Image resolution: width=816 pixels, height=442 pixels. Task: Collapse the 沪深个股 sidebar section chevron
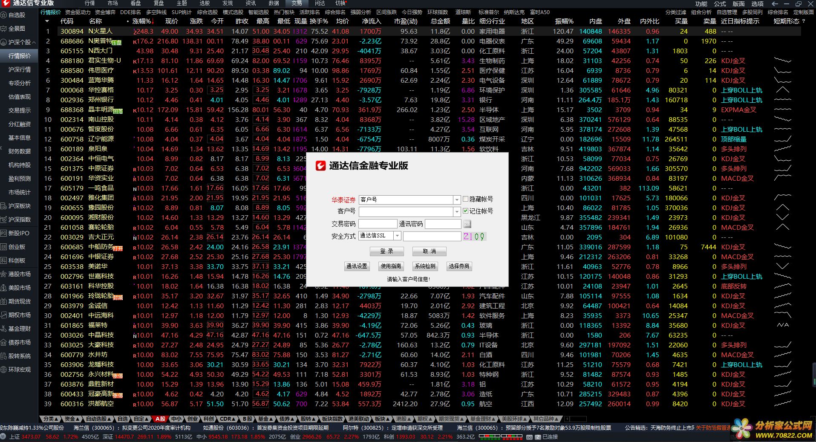34,43
